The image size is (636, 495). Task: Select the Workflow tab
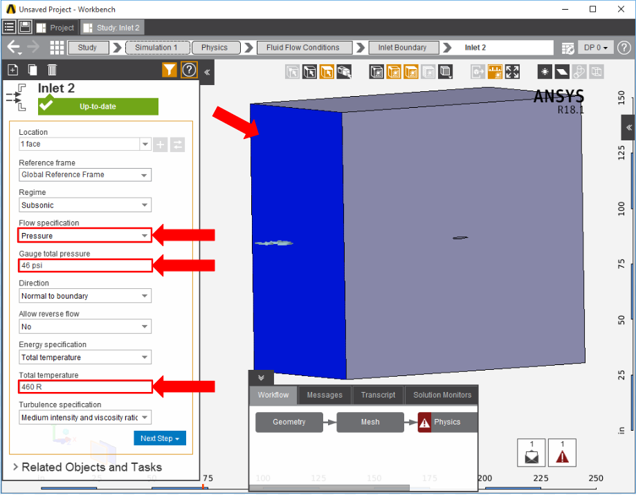[273, 395]
